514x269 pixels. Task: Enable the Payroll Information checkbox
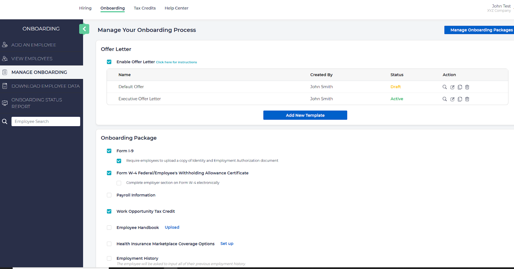coord(109,195)
